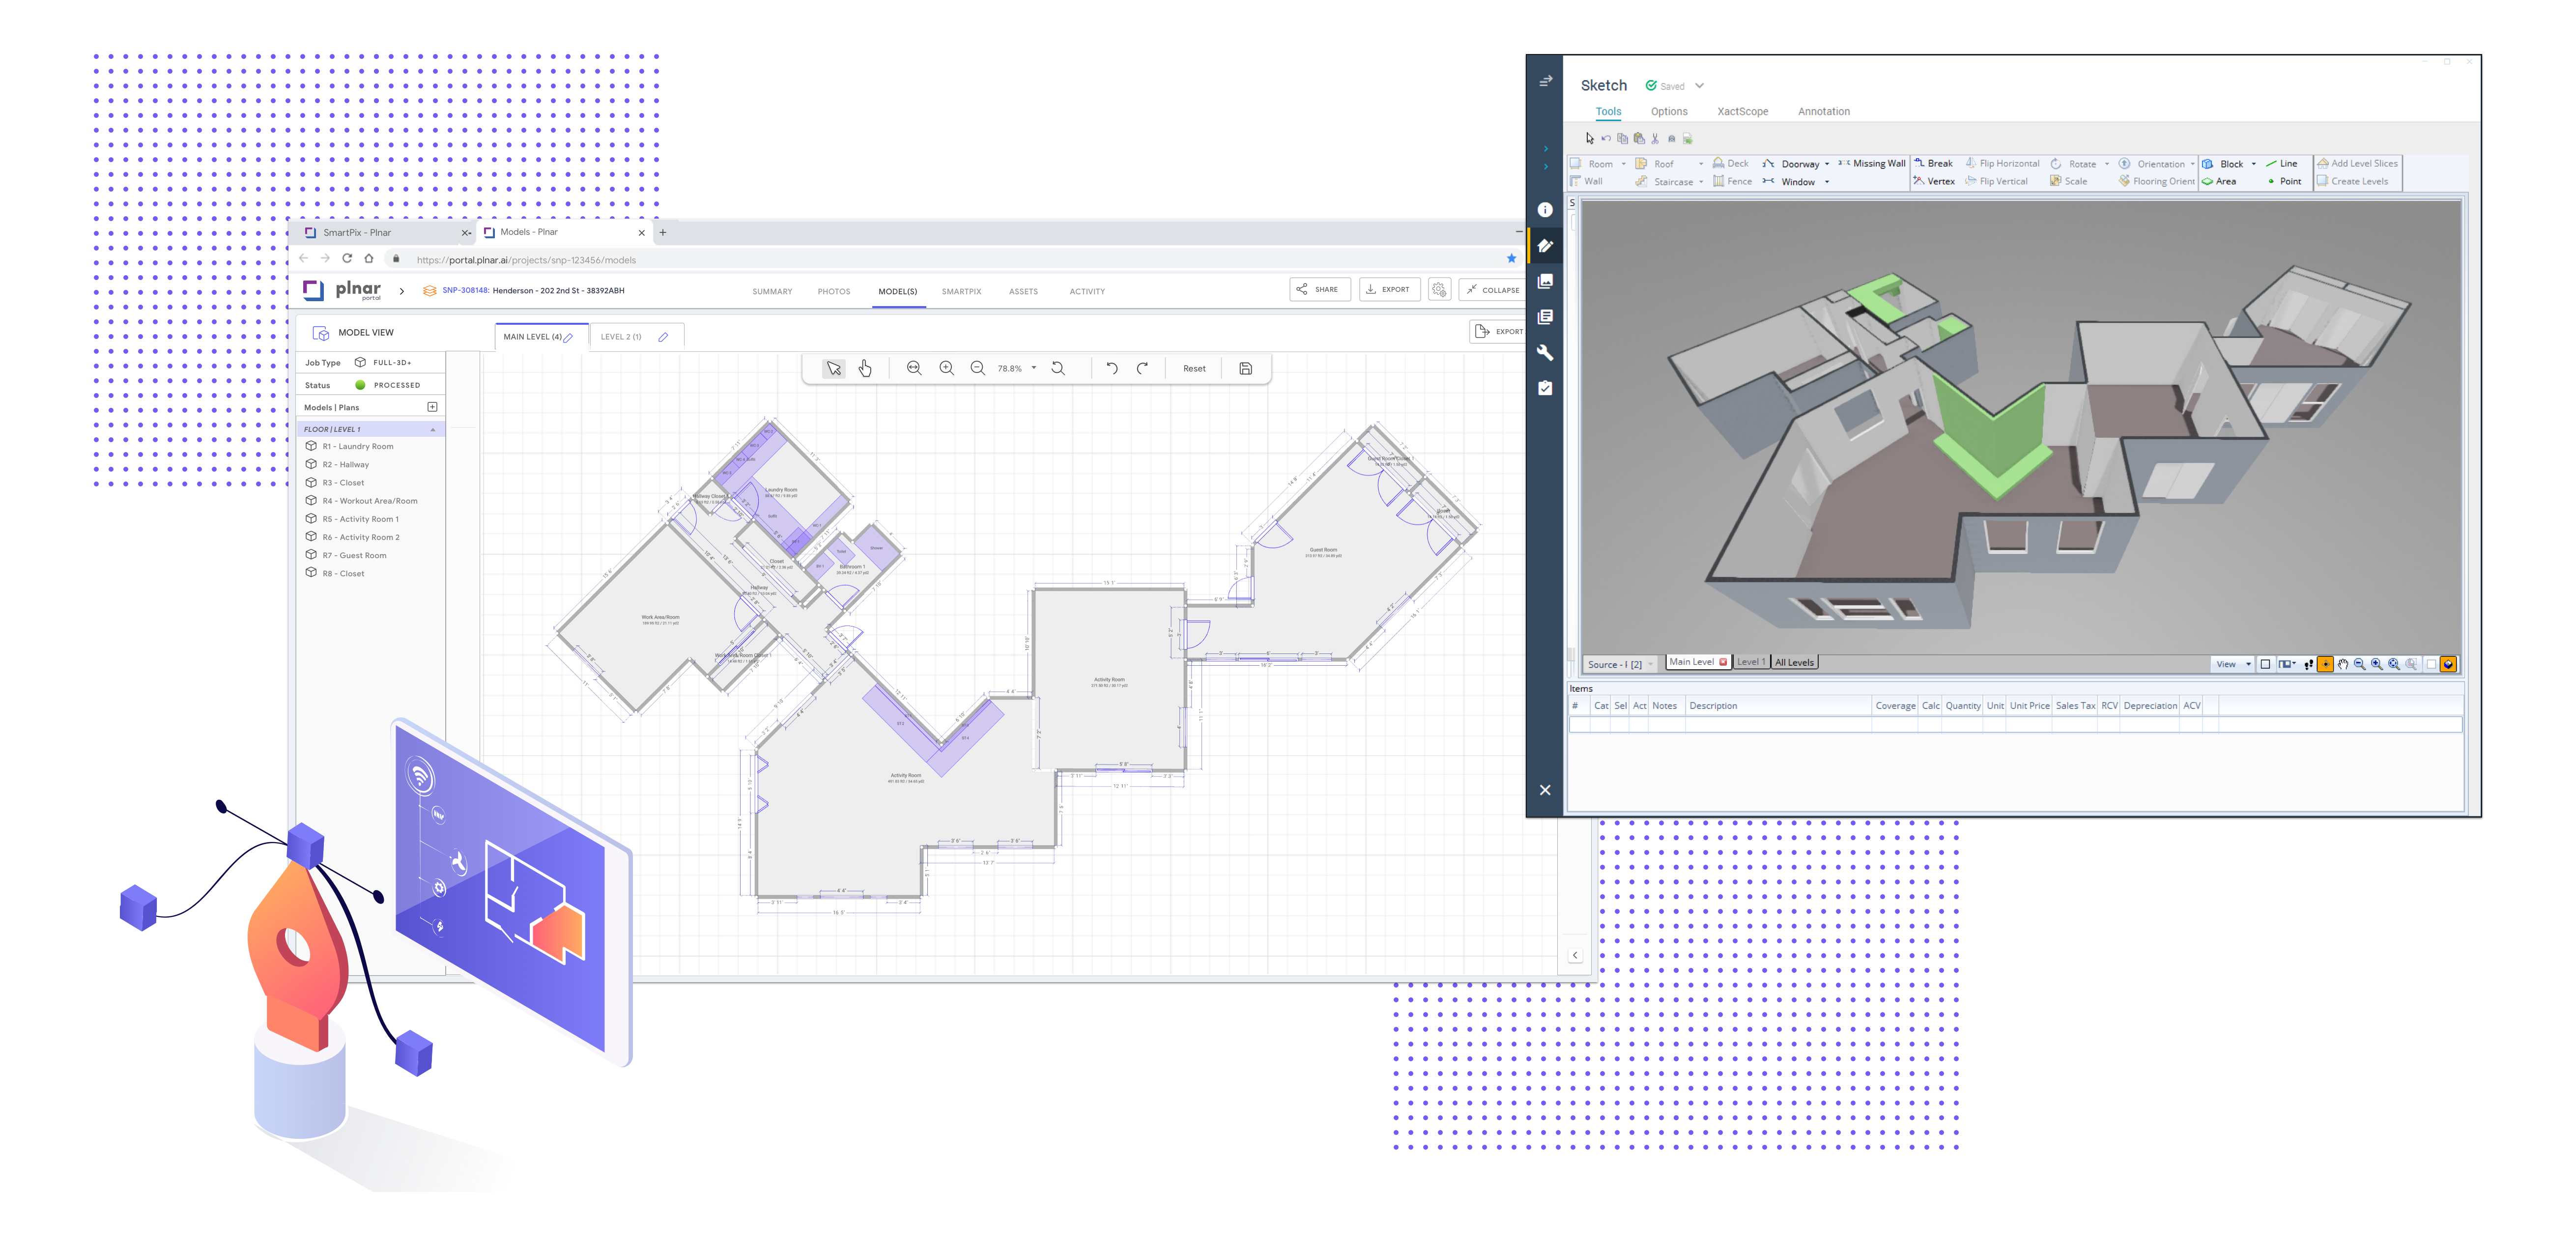Open the Source dropdown in Sketch

point(1620,664)
